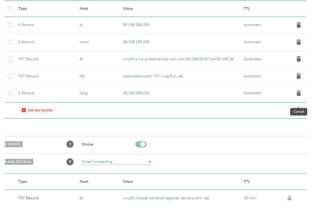336x208 pixels.
Task: Sort by the Type column header
Action: (x=23, y=8)
